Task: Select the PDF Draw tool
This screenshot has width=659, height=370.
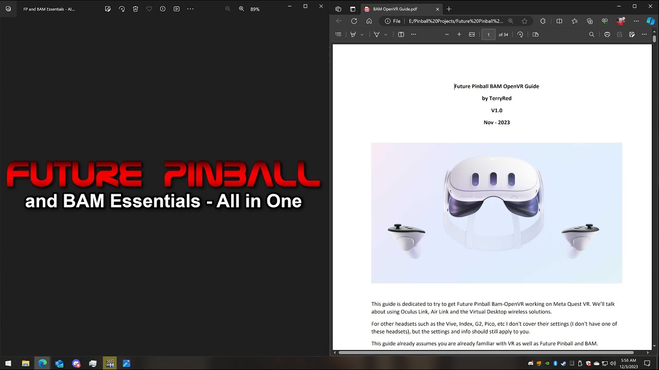Action: (377, 34)
